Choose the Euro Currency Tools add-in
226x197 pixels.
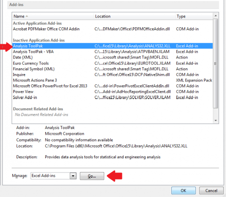click(x=113, y=63)
